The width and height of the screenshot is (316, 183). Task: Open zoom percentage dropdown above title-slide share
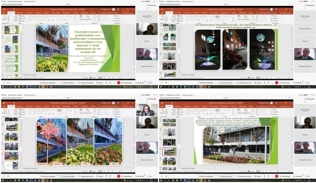(x=69, y=4)
